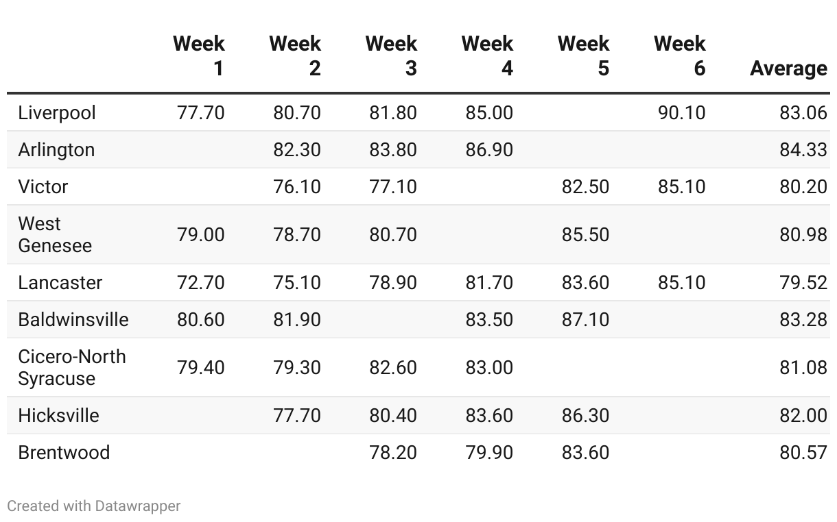
Task: Select the Week 3 column header
Action: 391,56
